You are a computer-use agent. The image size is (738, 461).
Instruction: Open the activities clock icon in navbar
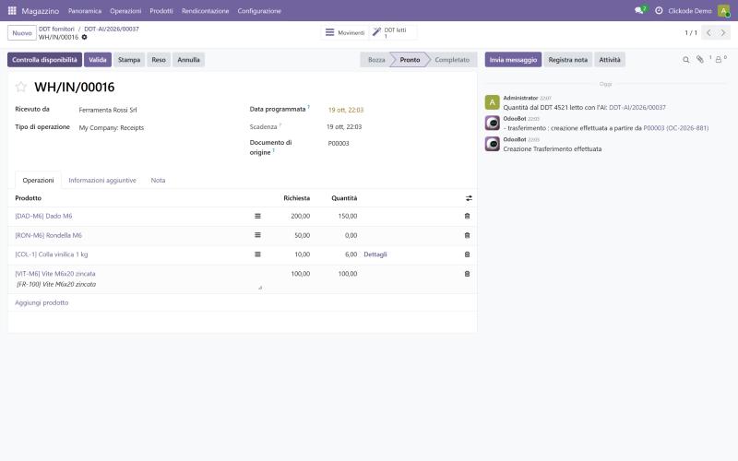coord(659,10)
